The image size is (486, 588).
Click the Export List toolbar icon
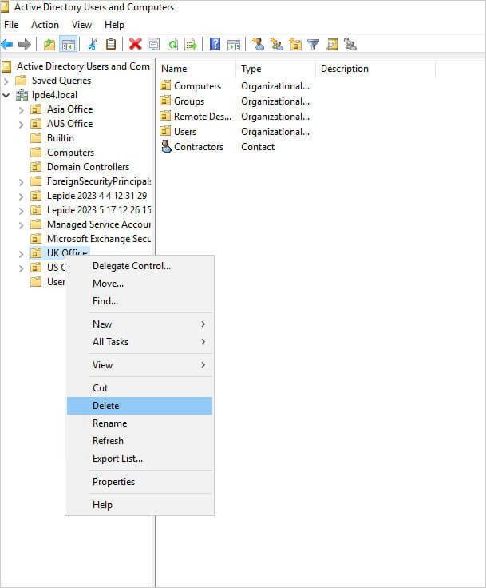[x=191, y=44]
